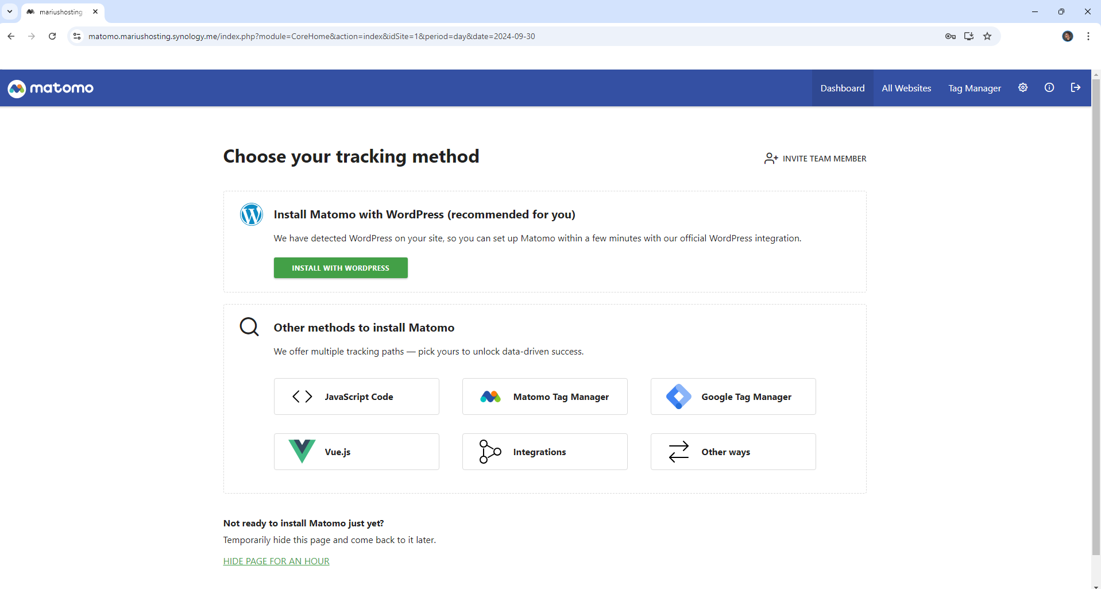Open All Websites in top menu
This screenshot has width=1101, height=589.
[906, 88]
